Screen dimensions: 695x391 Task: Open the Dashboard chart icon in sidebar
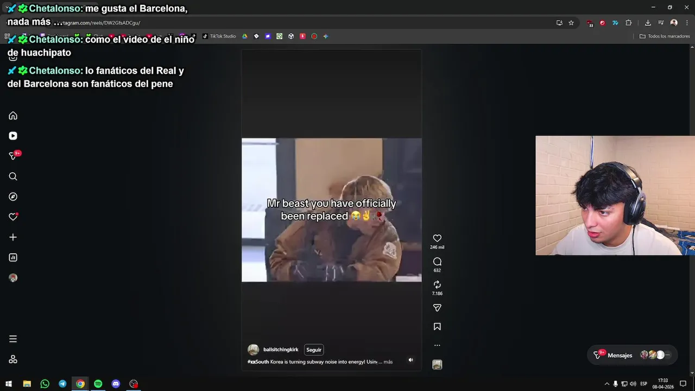coord(13,257)
